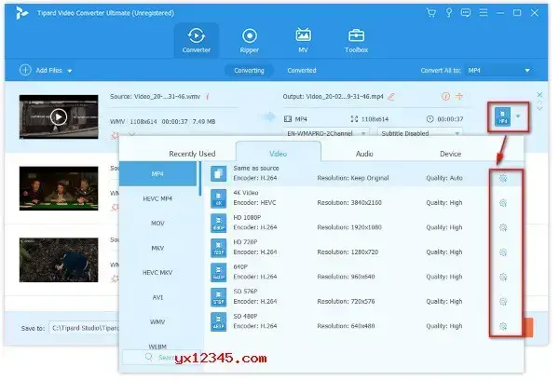Select MOV in the format list
Screen dimensions: 559x381
coord(157,224)
